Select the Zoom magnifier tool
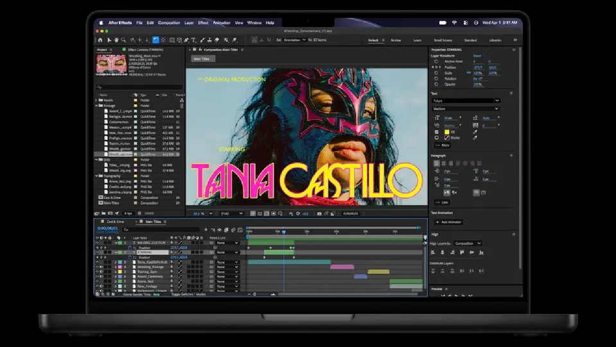The image size is (616, 347). 124,40
